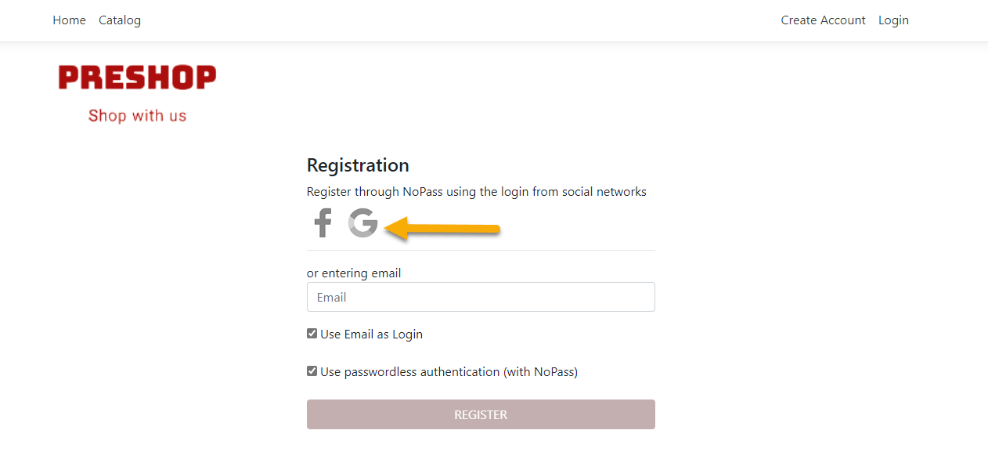
Task: Click empty space in the top navigation bar
Action: click(x=470, y=20)
